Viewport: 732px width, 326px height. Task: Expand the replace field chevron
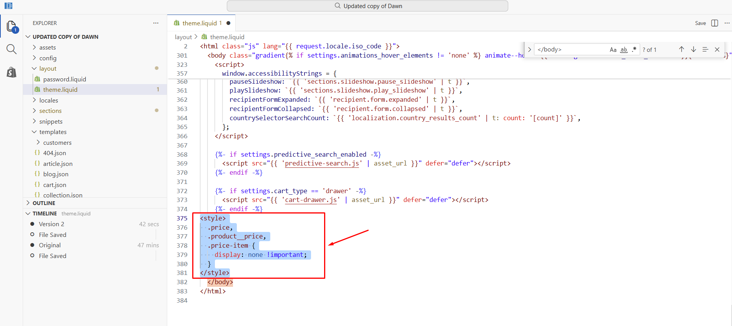click(529, 50)
